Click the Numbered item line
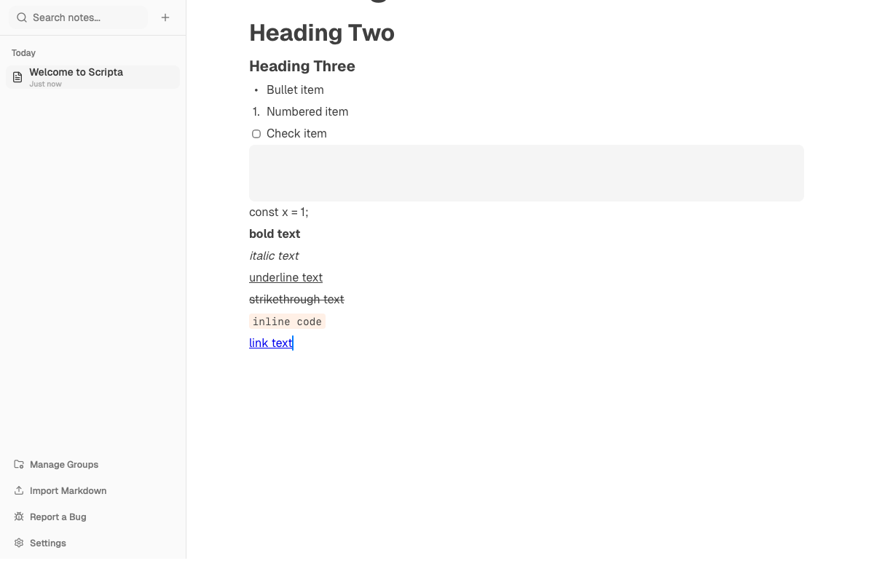 pyautogui.click(x=307, y=111)
